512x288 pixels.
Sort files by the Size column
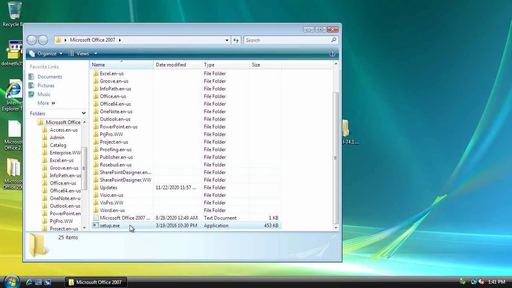pyautogui.click(x=266, y=65)
